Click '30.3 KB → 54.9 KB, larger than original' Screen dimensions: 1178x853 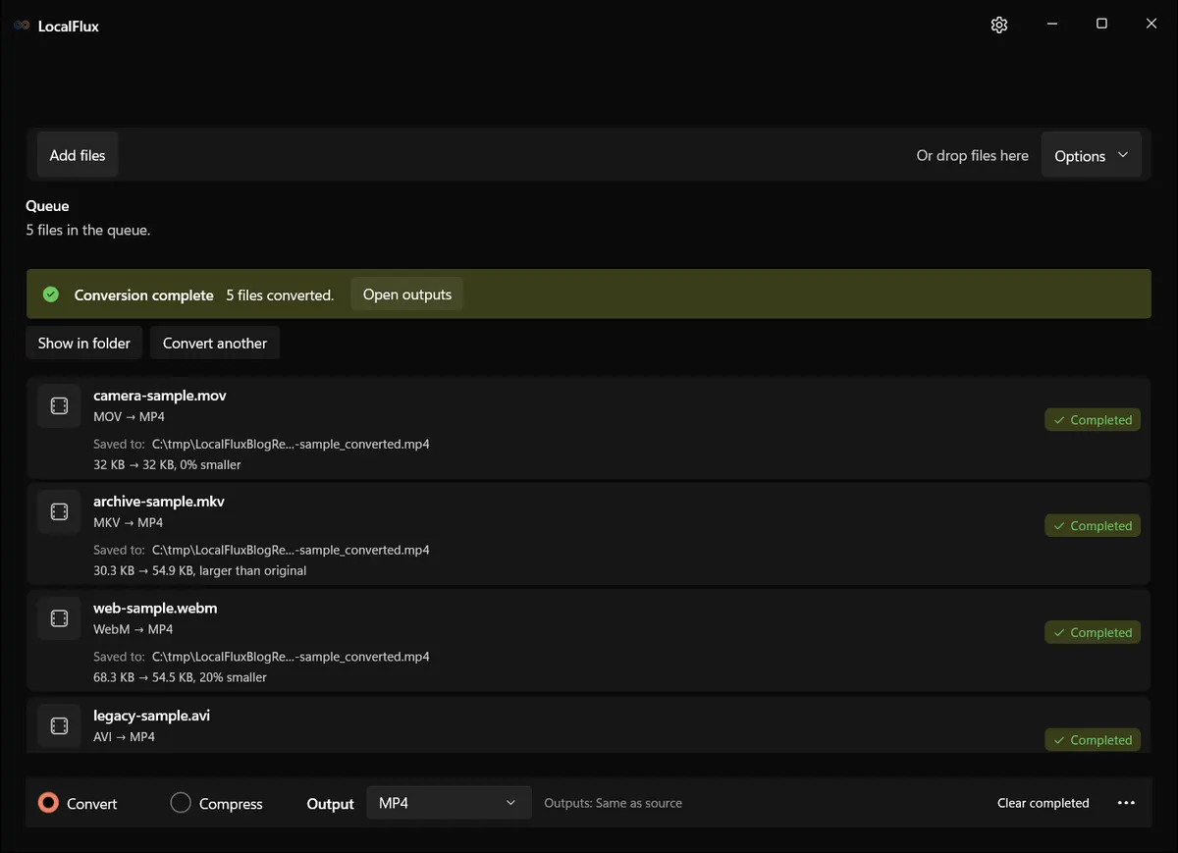(x=200, y=570)
